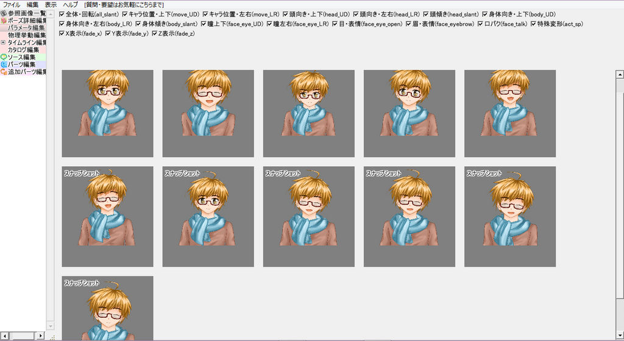Image resolution: width=624 pixels, height=341 pixels.
Task: Open the 編集 menu
Action: (x=33, y=5)
